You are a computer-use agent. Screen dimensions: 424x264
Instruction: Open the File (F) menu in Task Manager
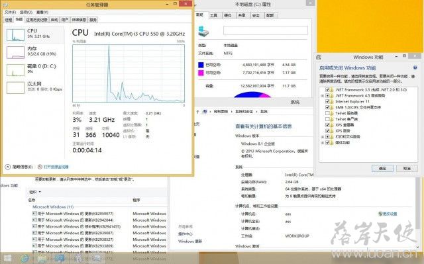(x=10, y=12)
